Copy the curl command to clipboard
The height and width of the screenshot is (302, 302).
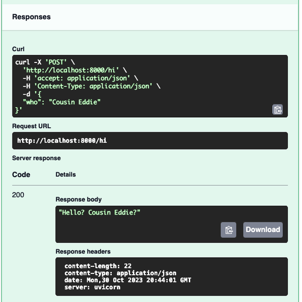[277, 109]
